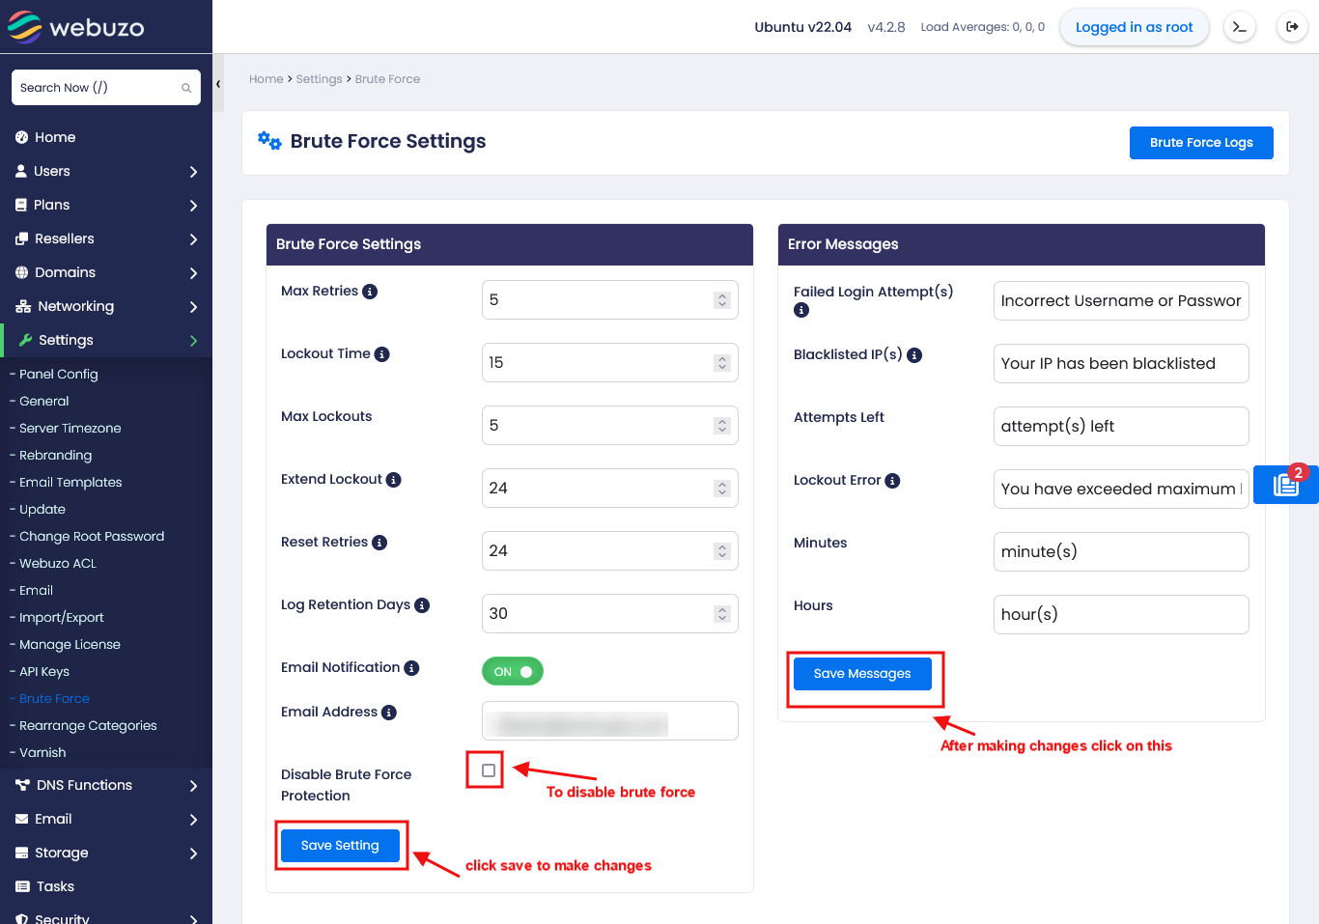Image resolution: width=1319 pixels, height=924 pixels.
Task: Edit the Attempts Left message field
Action: tap(1121, 427)
